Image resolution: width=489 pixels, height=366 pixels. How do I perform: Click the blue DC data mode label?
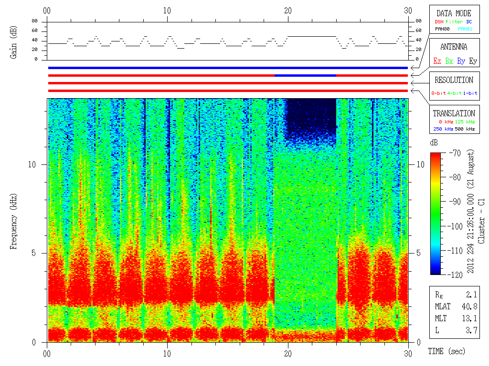click(469, 22)
